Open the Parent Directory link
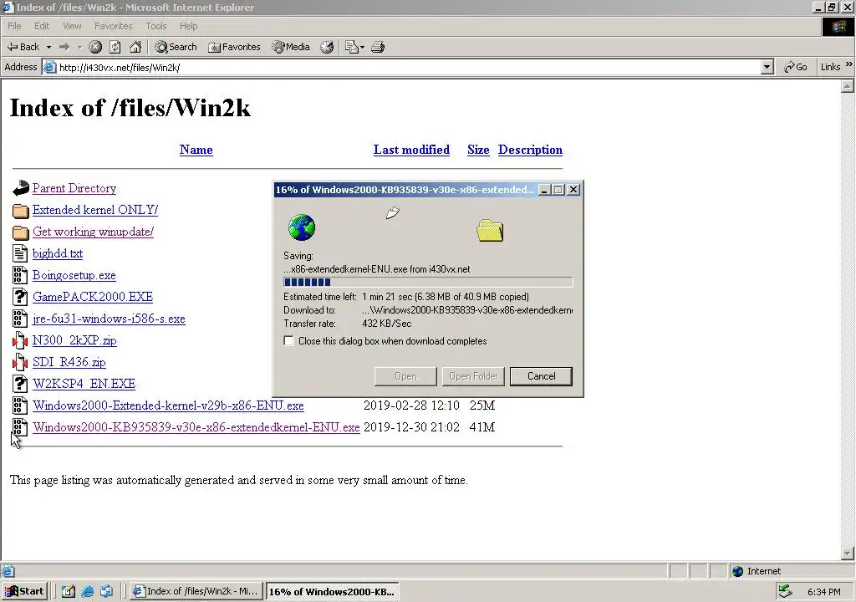 point(74,188)
